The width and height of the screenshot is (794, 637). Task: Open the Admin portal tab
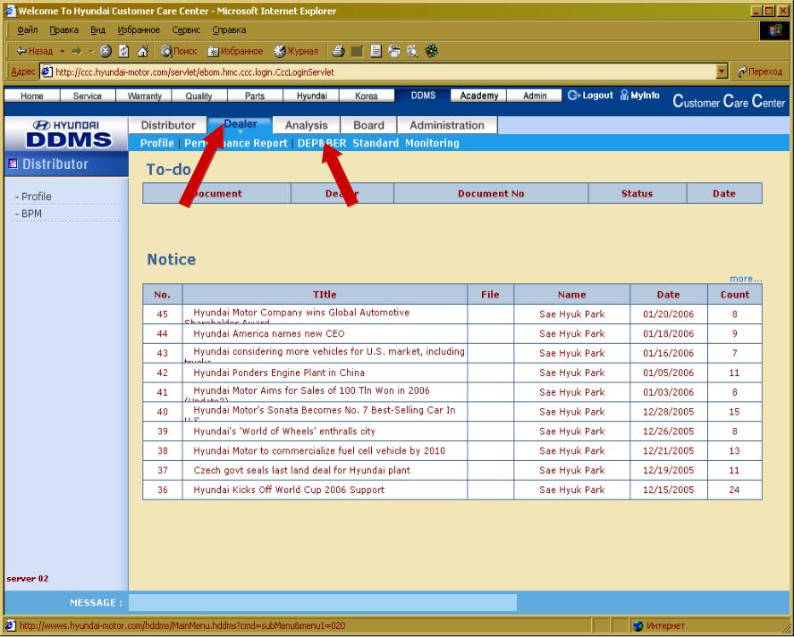[535, 96]
